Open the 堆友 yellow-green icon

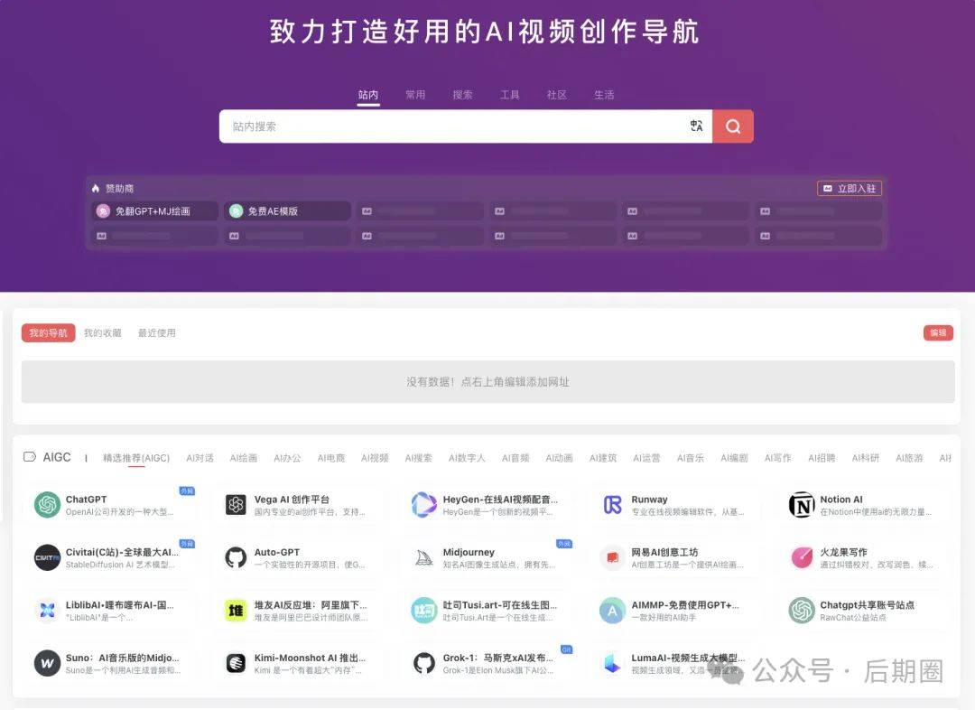[236, 611]
